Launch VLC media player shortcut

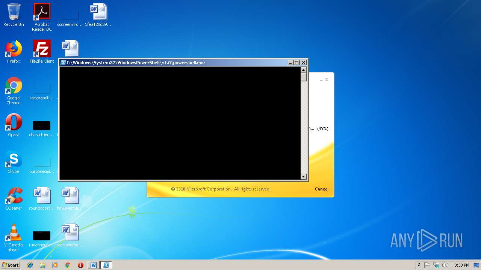(14, 238)
